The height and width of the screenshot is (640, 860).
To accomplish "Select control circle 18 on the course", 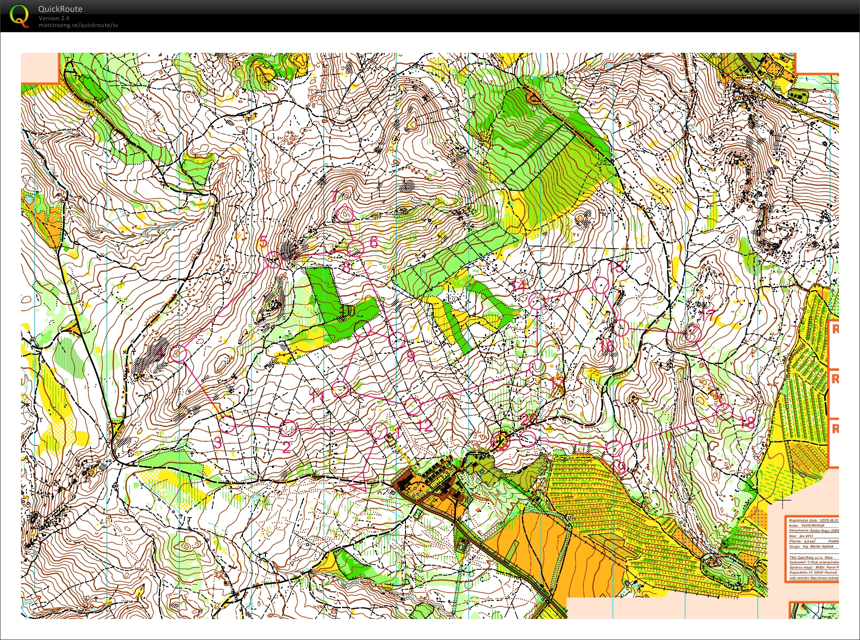I will 724,411.
